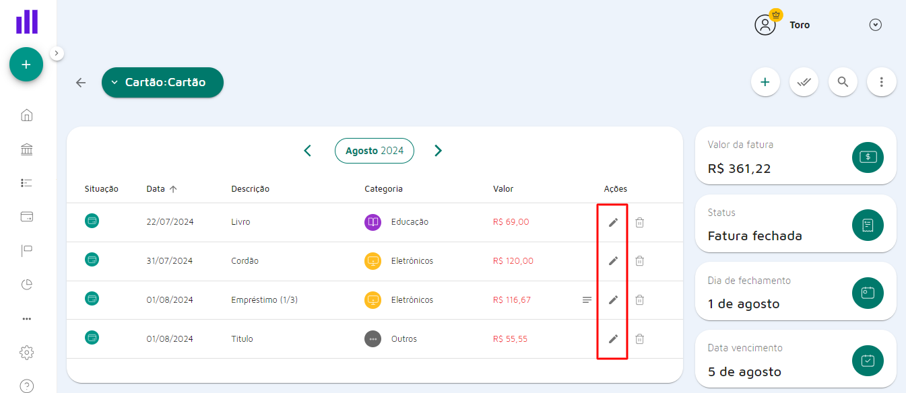Viewport: 906px width, 393px height.
Task: Open notes icon on Empréstimo row
Action: click(587, 300)
